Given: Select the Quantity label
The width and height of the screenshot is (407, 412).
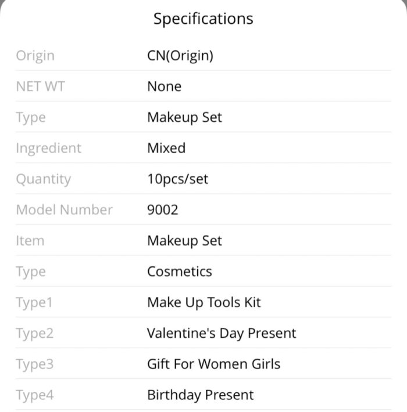Looking at the screenshot, I should 44,179.
